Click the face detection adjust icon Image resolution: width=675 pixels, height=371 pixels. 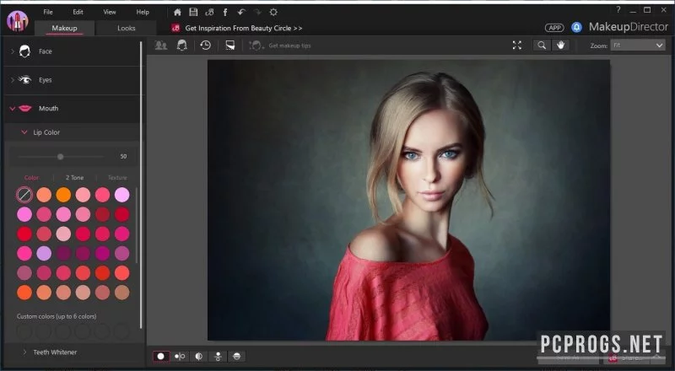[x=182, y=46]
